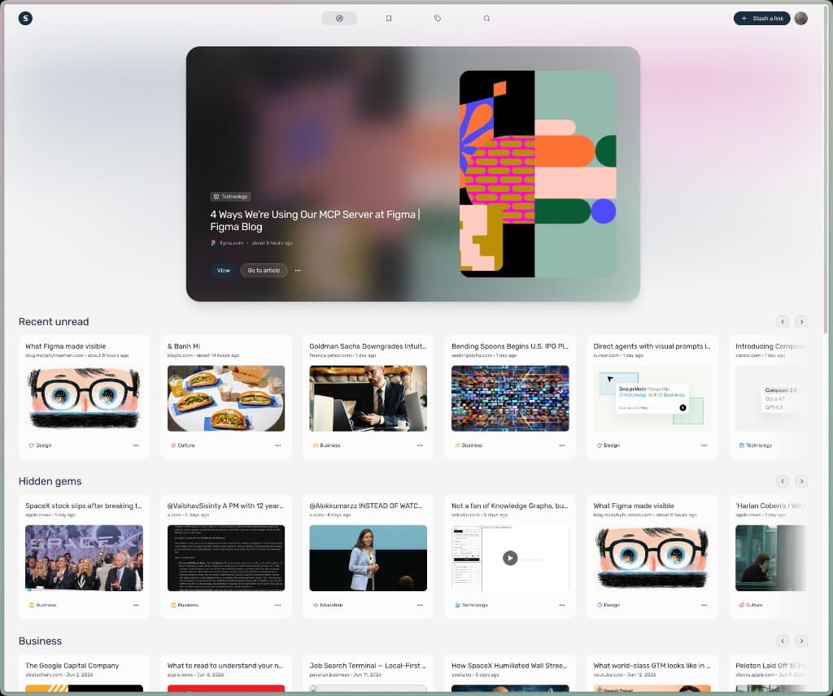Image resolution: width=833 pixels, height=696 pixels.
Task: Click the Technology tag on featured article
Action: coord(230,197)
